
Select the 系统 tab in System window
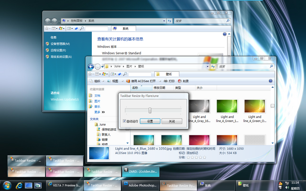tap(124, 29)
